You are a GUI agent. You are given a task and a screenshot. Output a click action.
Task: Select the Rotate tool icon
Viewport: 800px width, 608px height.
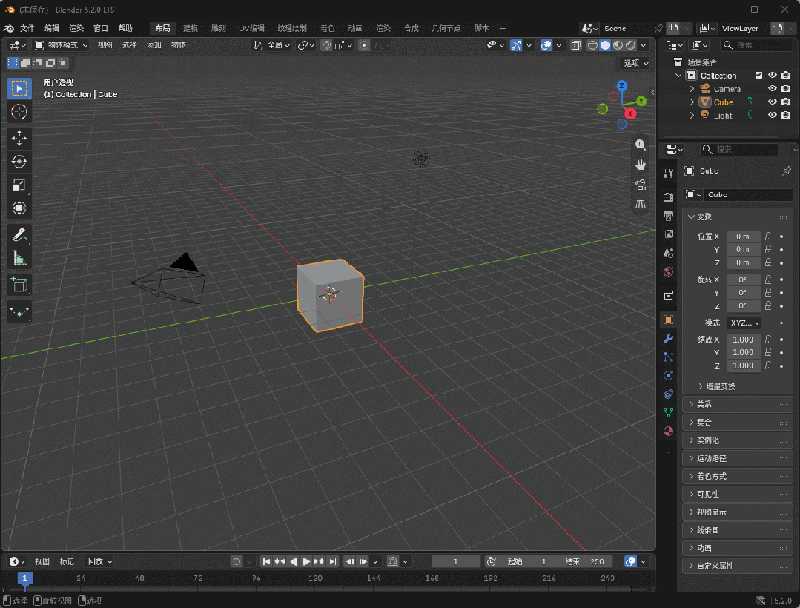click(19, 162)
